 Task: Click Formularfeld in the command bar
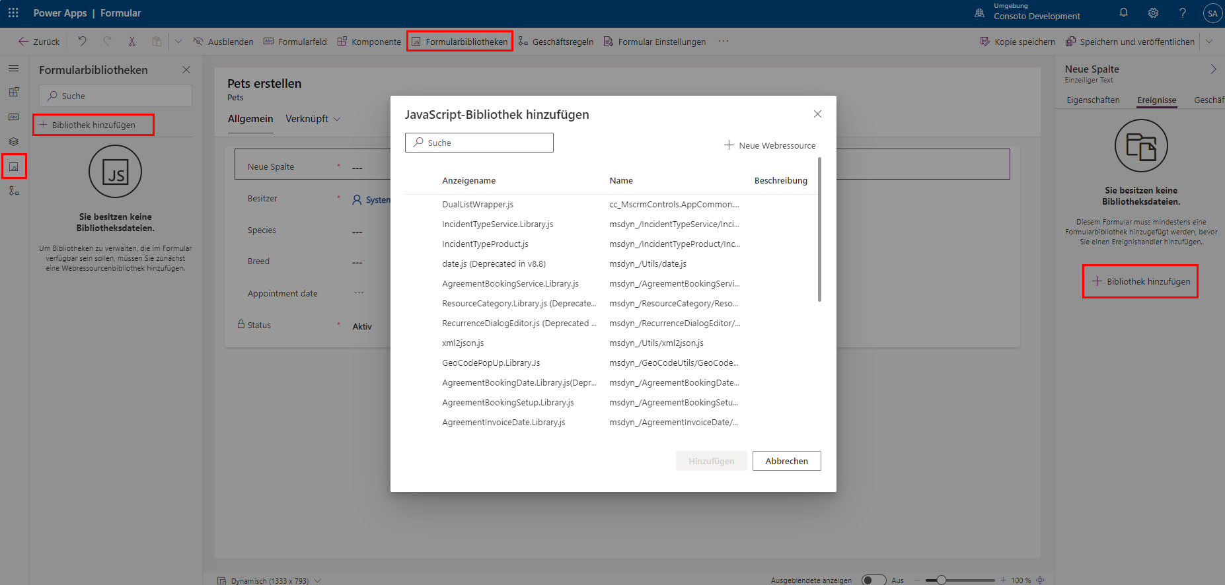pos(295,42)
